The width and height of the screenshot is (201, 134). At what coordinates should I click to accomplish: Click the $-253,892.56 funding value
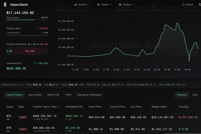[x=188, y=117]
